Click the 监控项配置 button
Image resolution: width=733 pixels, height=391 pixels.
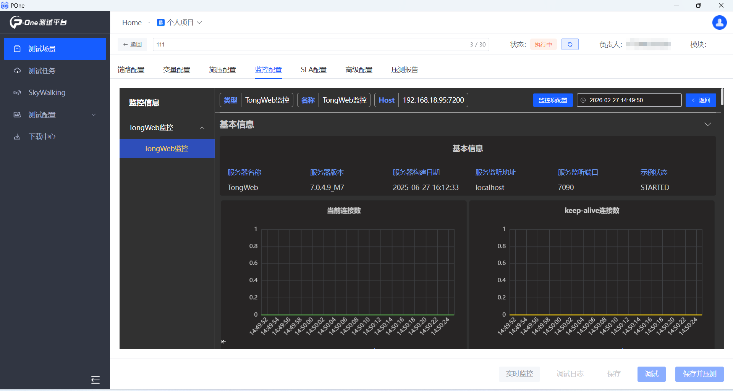tap(552, 100)
